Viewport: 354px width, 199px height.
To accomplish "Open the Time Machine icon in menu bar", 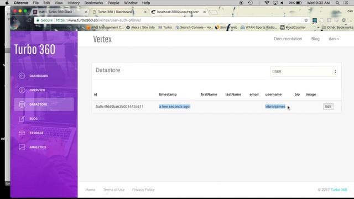I will 250,3.
